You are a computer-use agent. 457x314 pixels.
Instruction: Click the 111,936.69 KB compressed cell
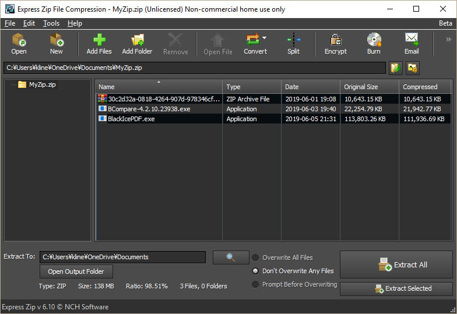coord(424,119)
